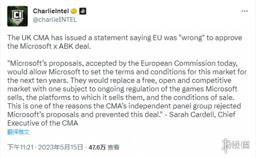
Task: Open the CharlieIntel profile avatar
Action: pos(18,16)
